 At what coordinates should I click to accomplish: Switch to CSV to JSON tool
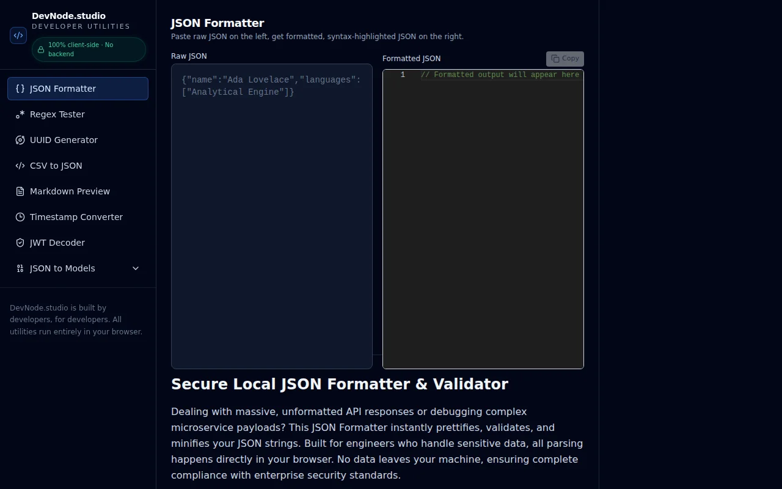click(78, 166)
